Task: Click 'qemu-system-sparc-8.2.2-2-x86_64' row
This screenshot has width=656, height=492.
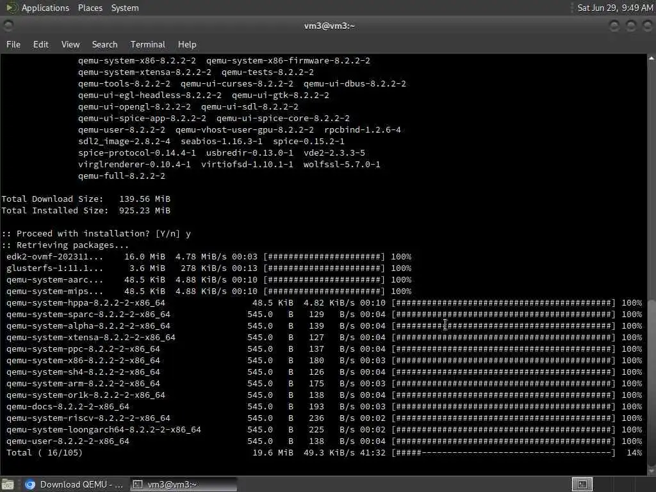Action: (x=324, y=314)
